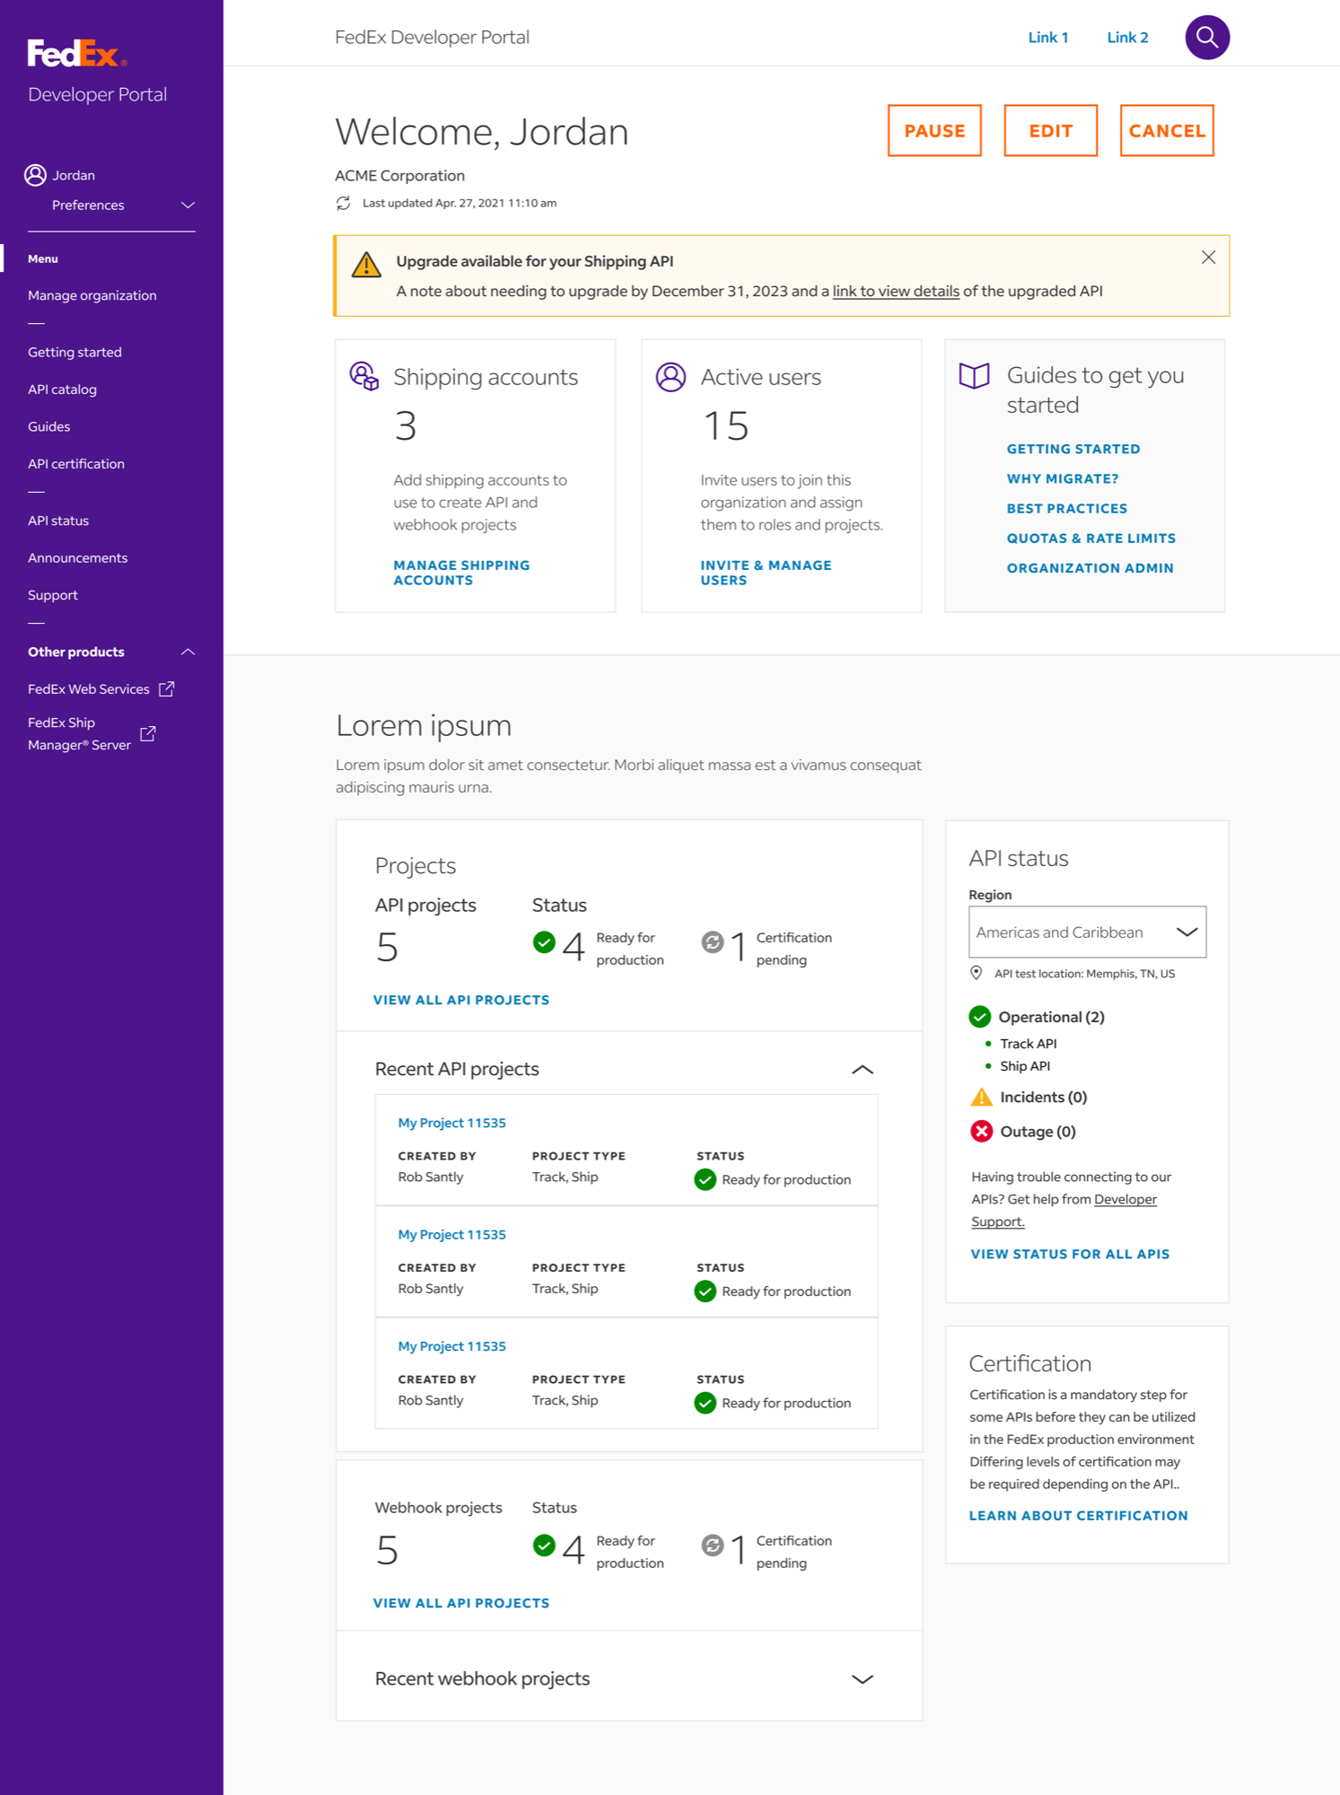Click 'Ship API' under Operational

coord(1025,1066)
